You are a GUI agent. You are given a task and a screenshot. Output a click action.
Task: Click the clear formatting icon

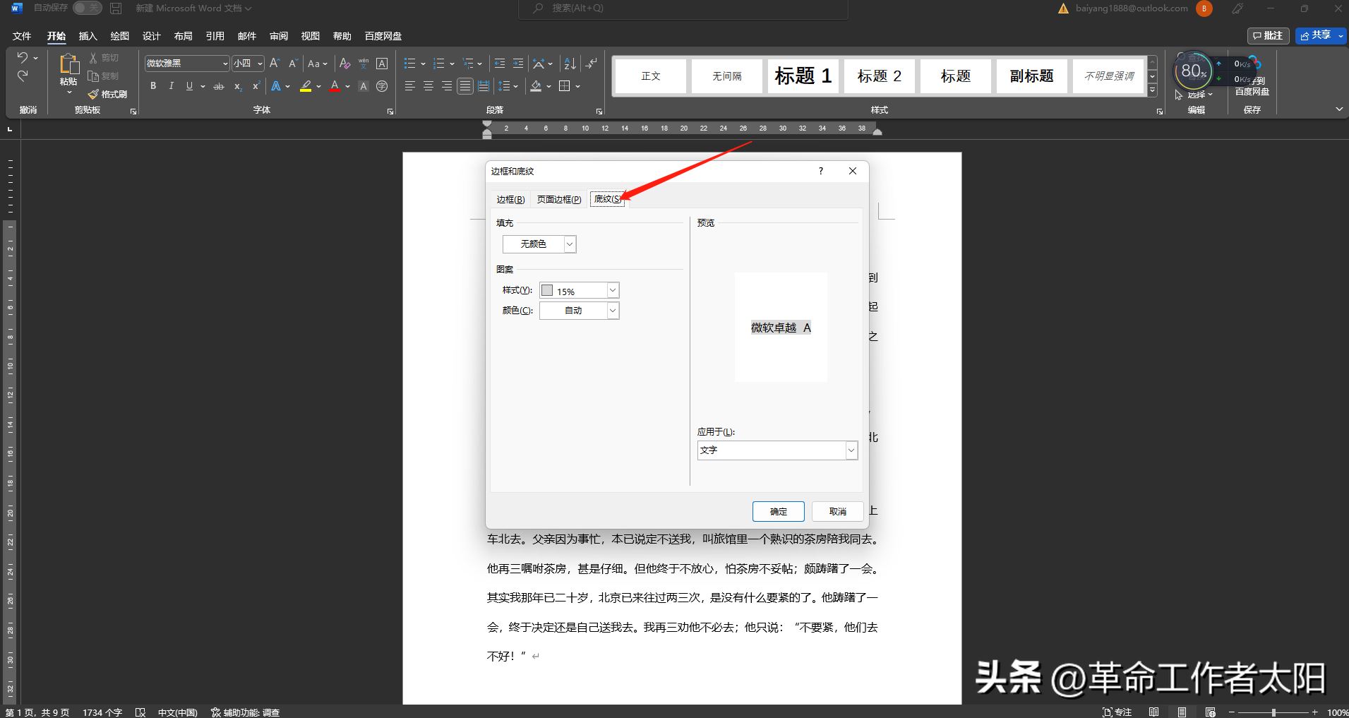point(344,64)
